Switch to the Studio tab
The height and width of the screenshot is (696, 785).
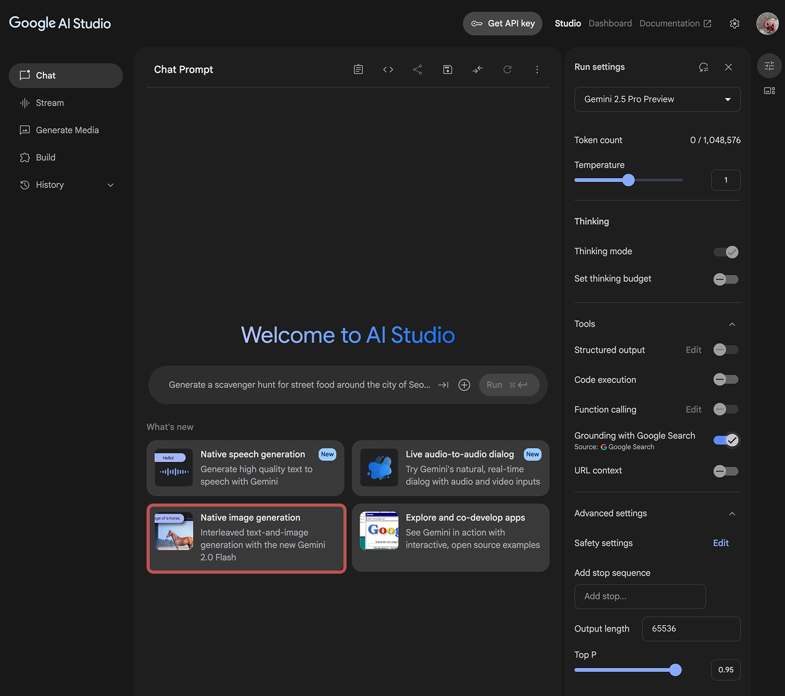(x=568, y=24)
